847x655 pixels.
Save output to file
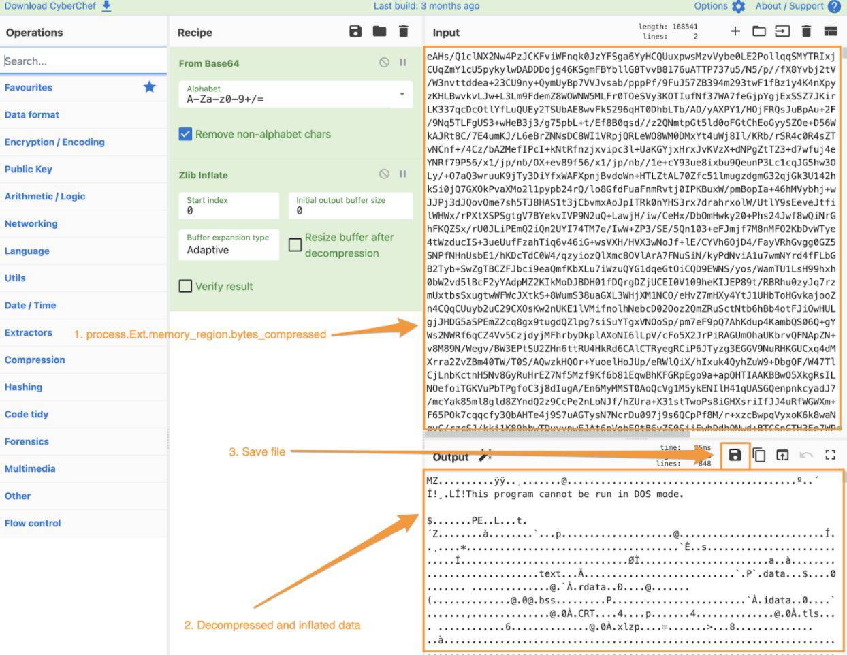(735, 455)
